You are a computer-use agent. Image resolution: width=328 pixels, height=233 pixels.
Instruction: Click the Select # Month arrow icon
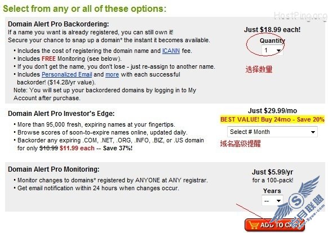(x=313, y=132)
